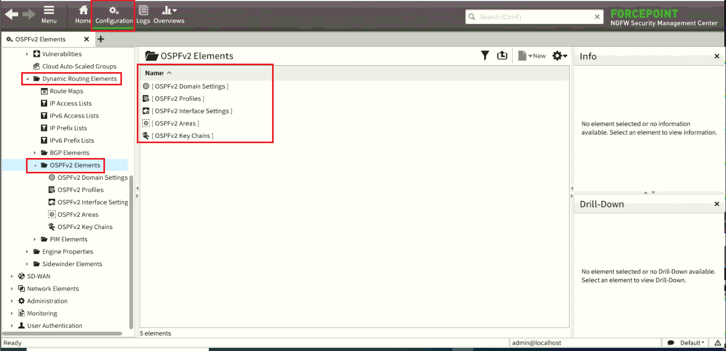The width and height of the screenshot is (726, 351).
Task: Open the tools gear dropdown icon
Action: tap(559, 56)
